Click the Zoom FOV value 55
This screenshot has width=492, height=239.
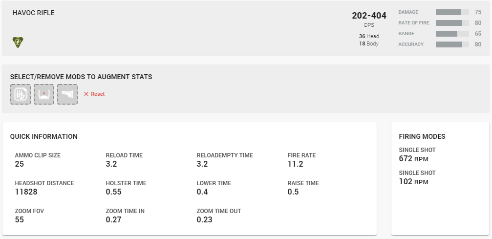(x=20, y=219)
